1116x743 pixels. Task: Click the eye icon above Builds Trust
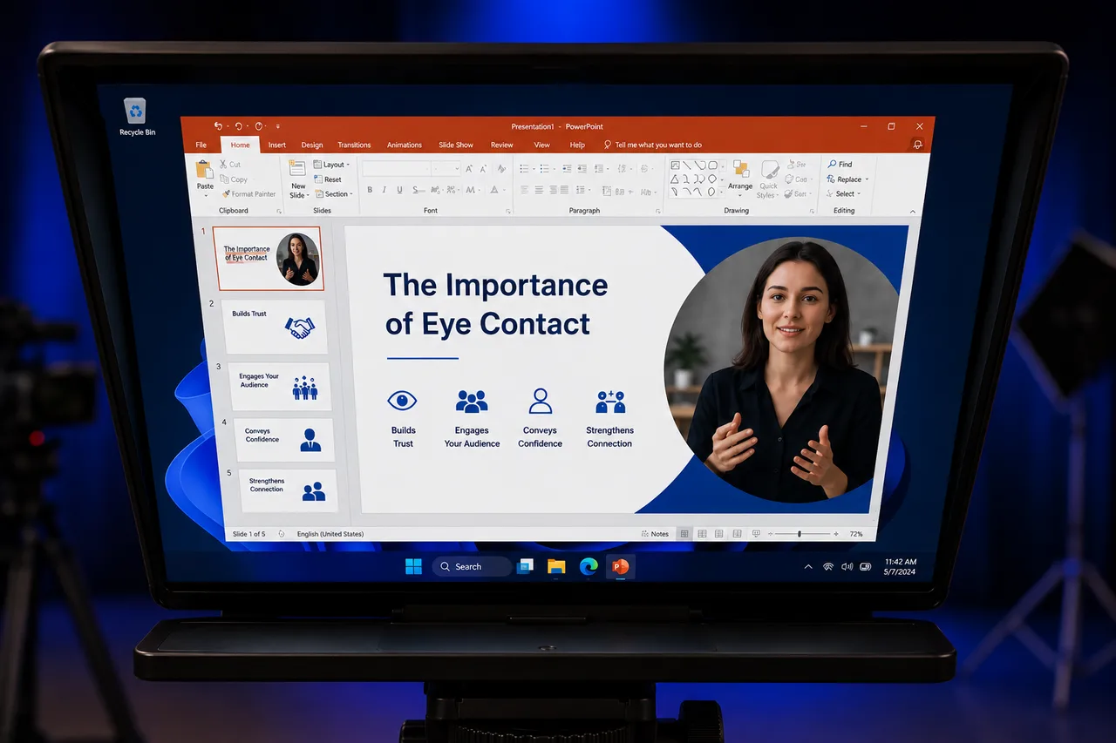click(x=402, y=401)
